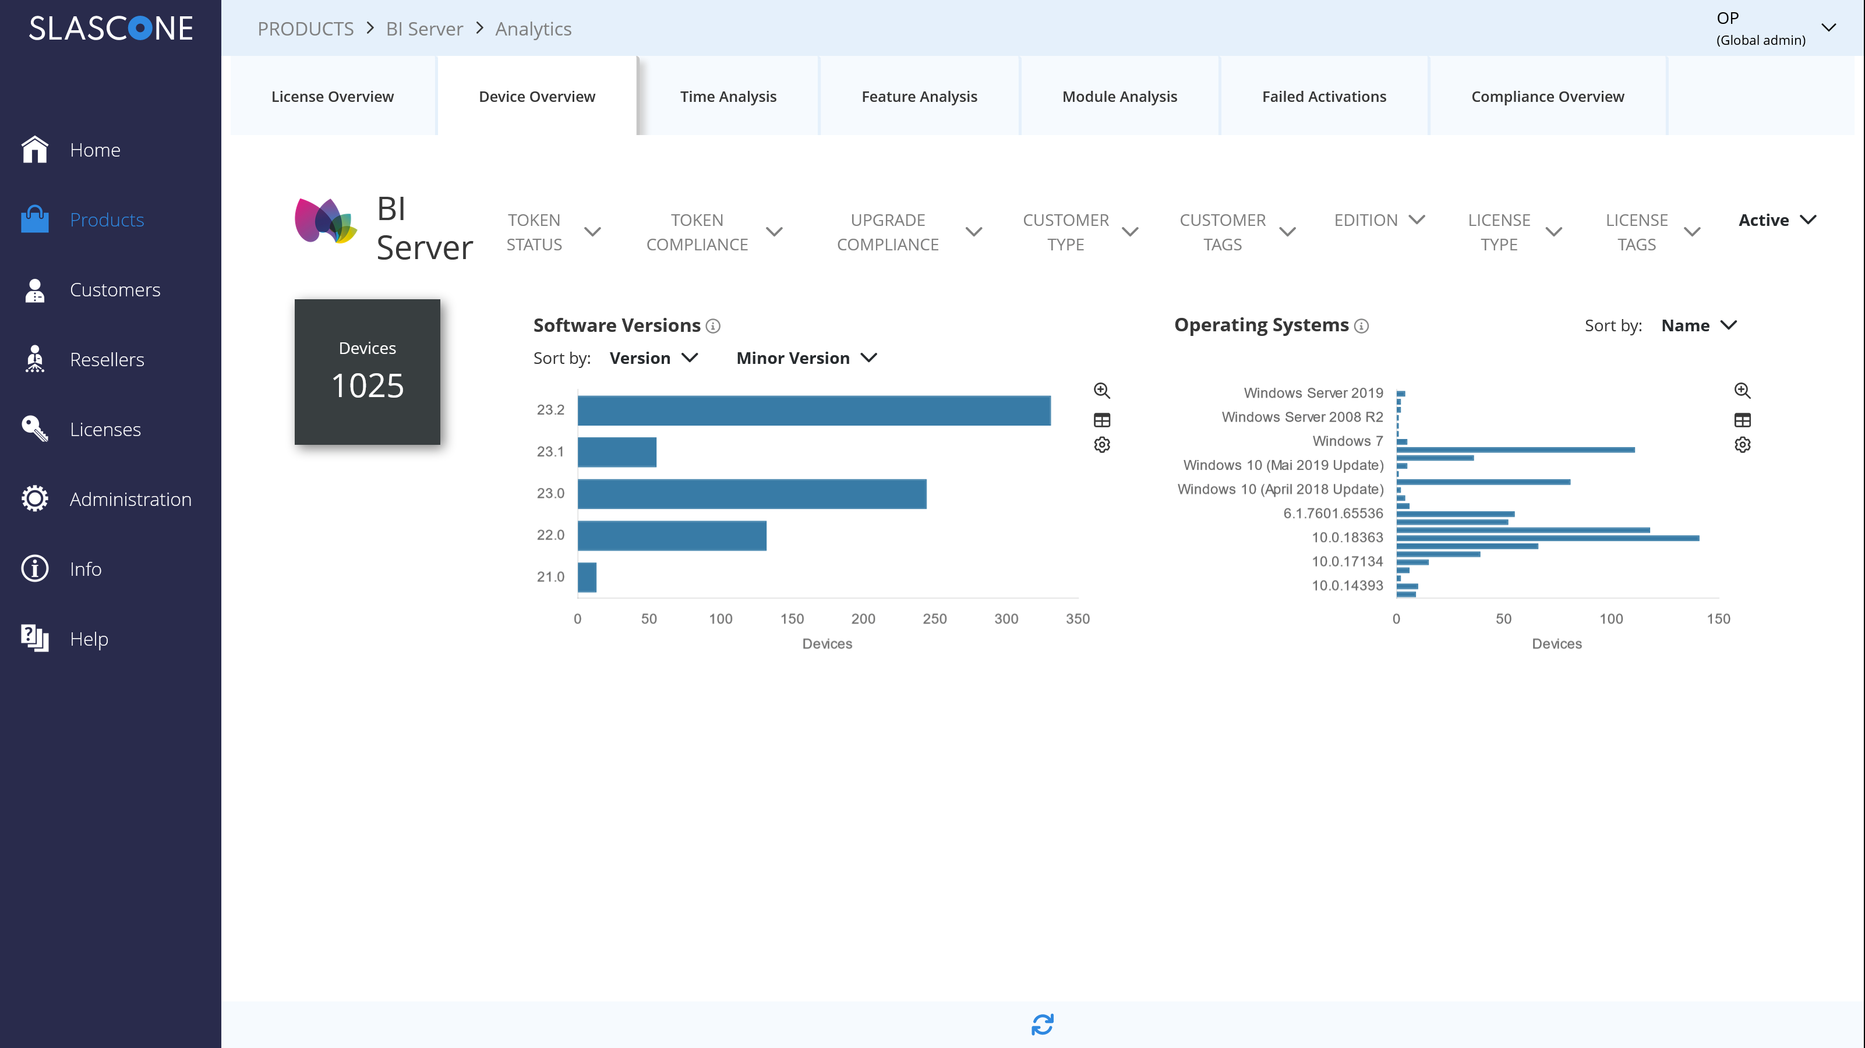Open Licenses from the sidebar
The height and width of the screenshot is (1048, 1865).
[105, 429]
